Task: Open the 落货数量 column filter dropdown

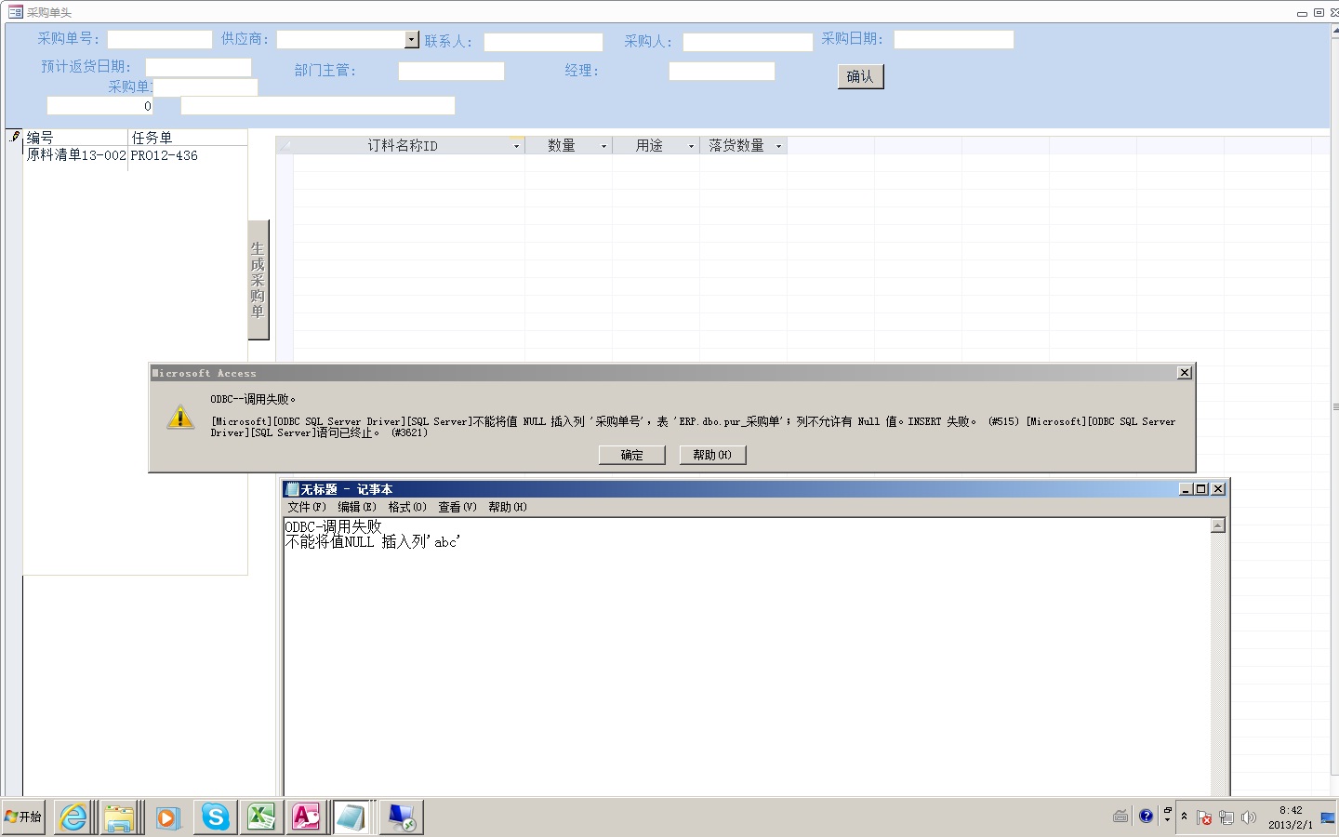Action: click(x=778, y=146)
